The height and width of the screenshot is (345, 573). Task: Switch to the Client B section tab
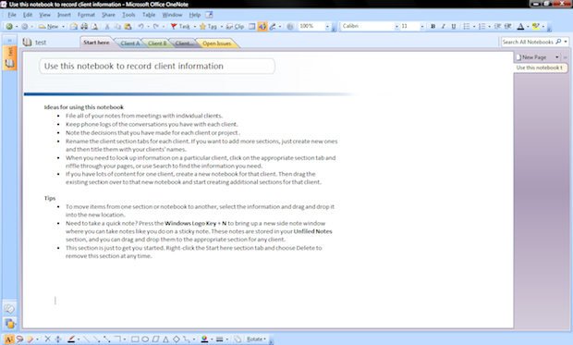[157, 43]
